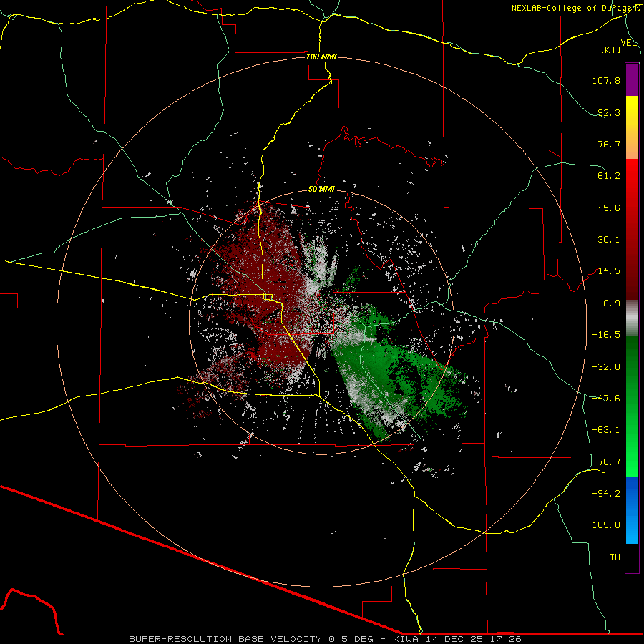Click the 50 NMI range ring label
Screen dimensions: 644x644
pos(321,190)
